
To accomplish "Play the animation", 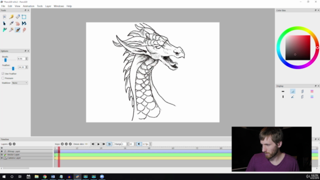I will 98,144.
